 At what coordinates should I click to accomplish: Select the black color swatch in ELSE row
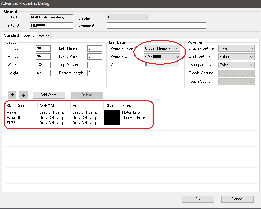pyautogui.click(x=112, y=123)
